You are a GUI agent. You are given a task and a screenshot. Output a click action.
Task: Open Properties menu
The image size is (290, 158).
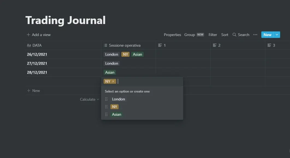coord(172,35)
